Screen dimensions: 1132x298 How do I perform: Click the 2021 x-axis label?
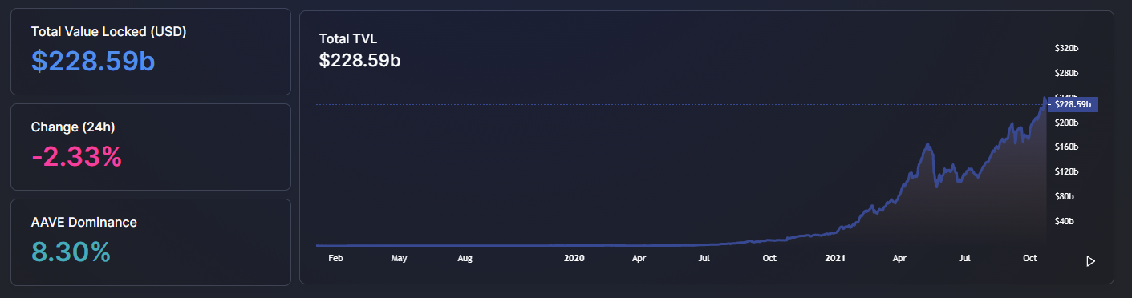click(835, 259)
